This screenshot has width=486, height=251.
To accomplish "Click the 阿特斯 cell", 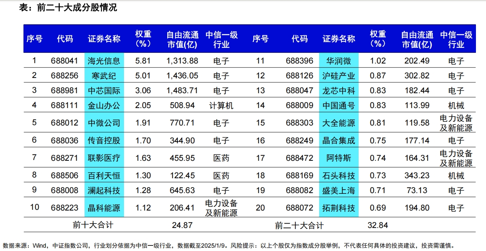I will pos(339,158).
